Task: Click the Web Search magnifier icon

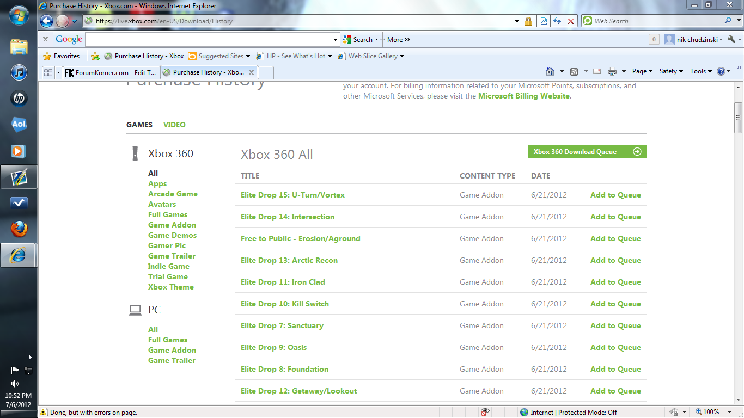Action: tap(728, 21)
